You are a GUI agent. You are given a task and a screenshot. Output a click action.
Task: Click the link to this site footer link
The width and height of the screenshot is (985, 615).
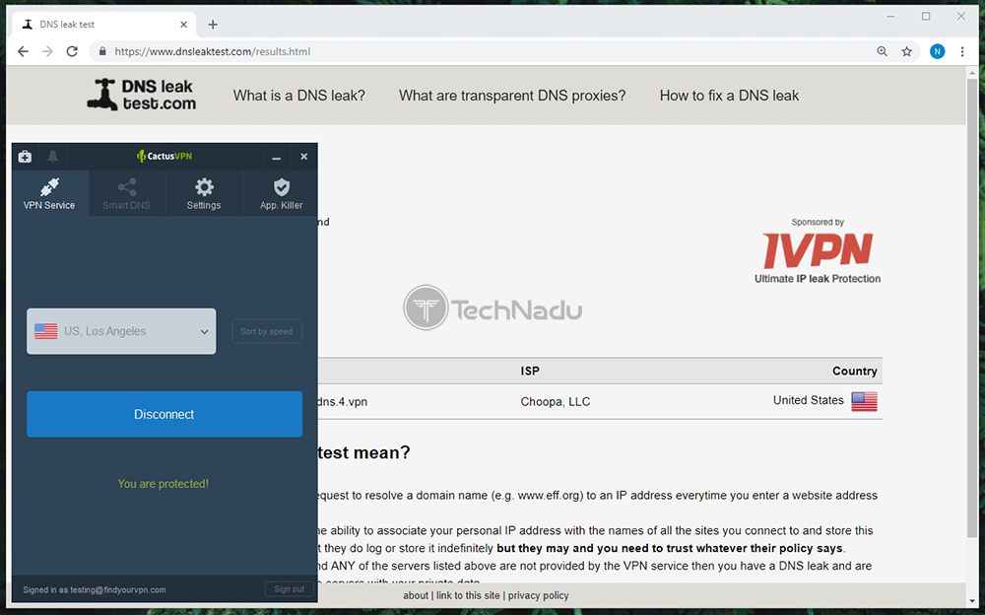pos(468,595)
